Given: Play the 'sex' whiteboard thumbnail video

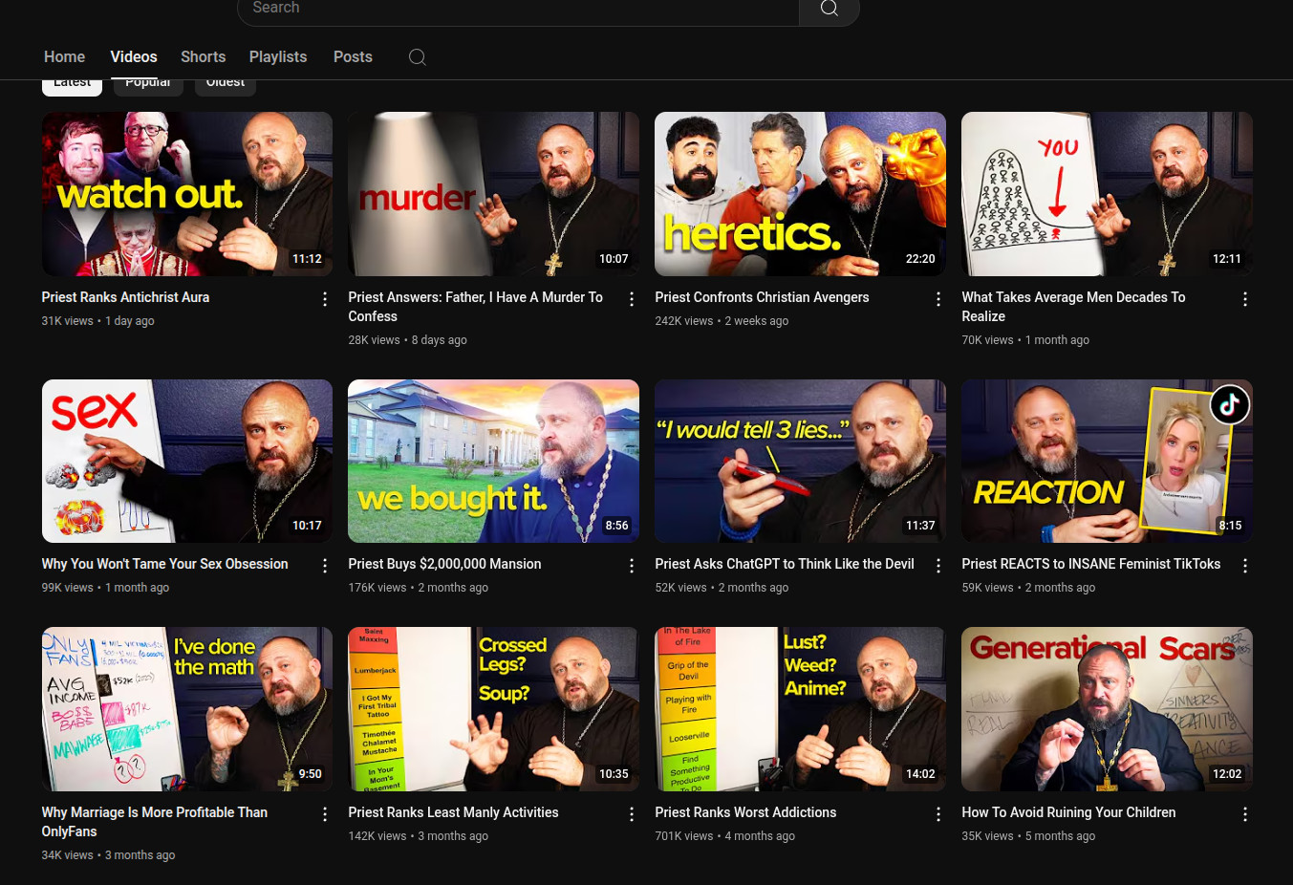Looking at the screenshot, I should 187,461.
